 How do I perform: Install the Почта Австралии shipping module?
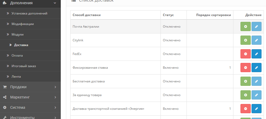(x=245, y=27)
